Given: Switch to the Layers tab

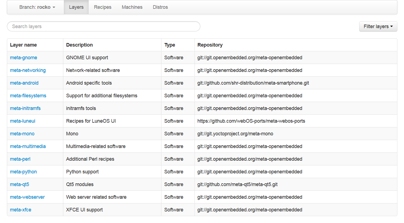Looking at the screenshot, I should click(x=76, y=7).
